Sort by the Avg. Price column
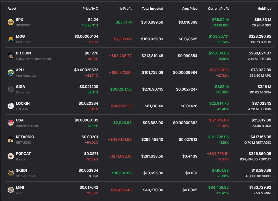278x201 pixels. (190, 8)
